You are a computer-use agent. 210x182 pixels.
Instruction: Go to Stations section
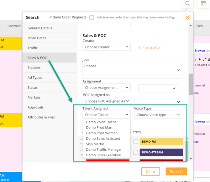50,68
